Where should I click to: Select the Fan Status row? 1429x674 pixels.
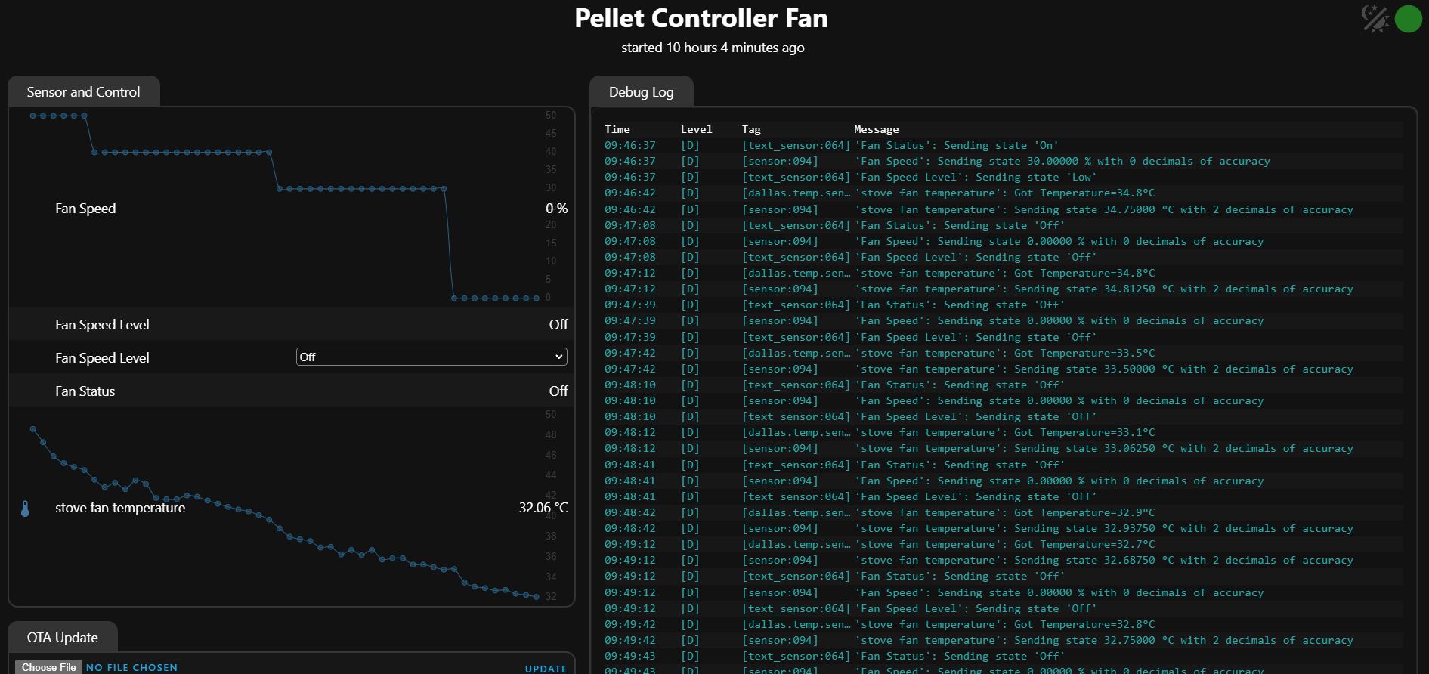click(292, 391)
